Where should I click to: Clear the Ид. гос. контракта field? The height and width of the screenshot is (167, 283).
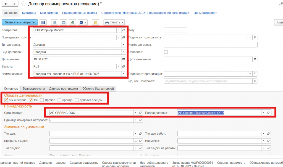(255, 81)
